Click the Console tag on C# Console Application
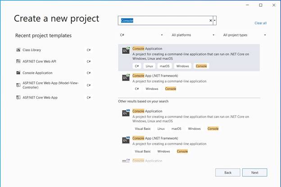Viewport: 281px width, 187px height. (x=201, y=66)
